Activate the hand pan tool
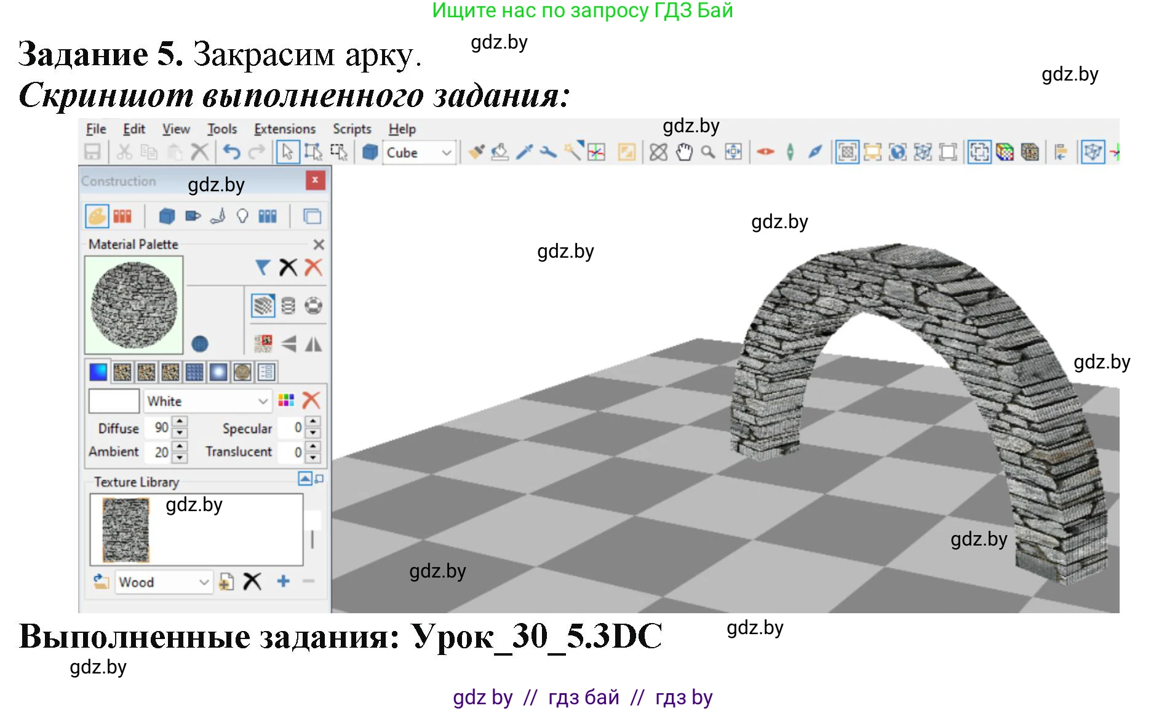 [x=683, y=152]
